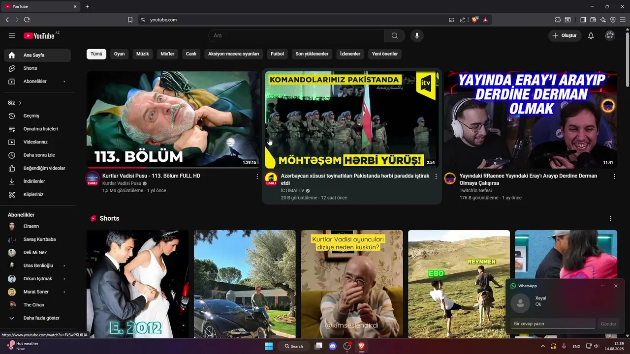This screenshot has height=354, width=630.
Task: Click the YouTube search field
Action: [296, 35]
